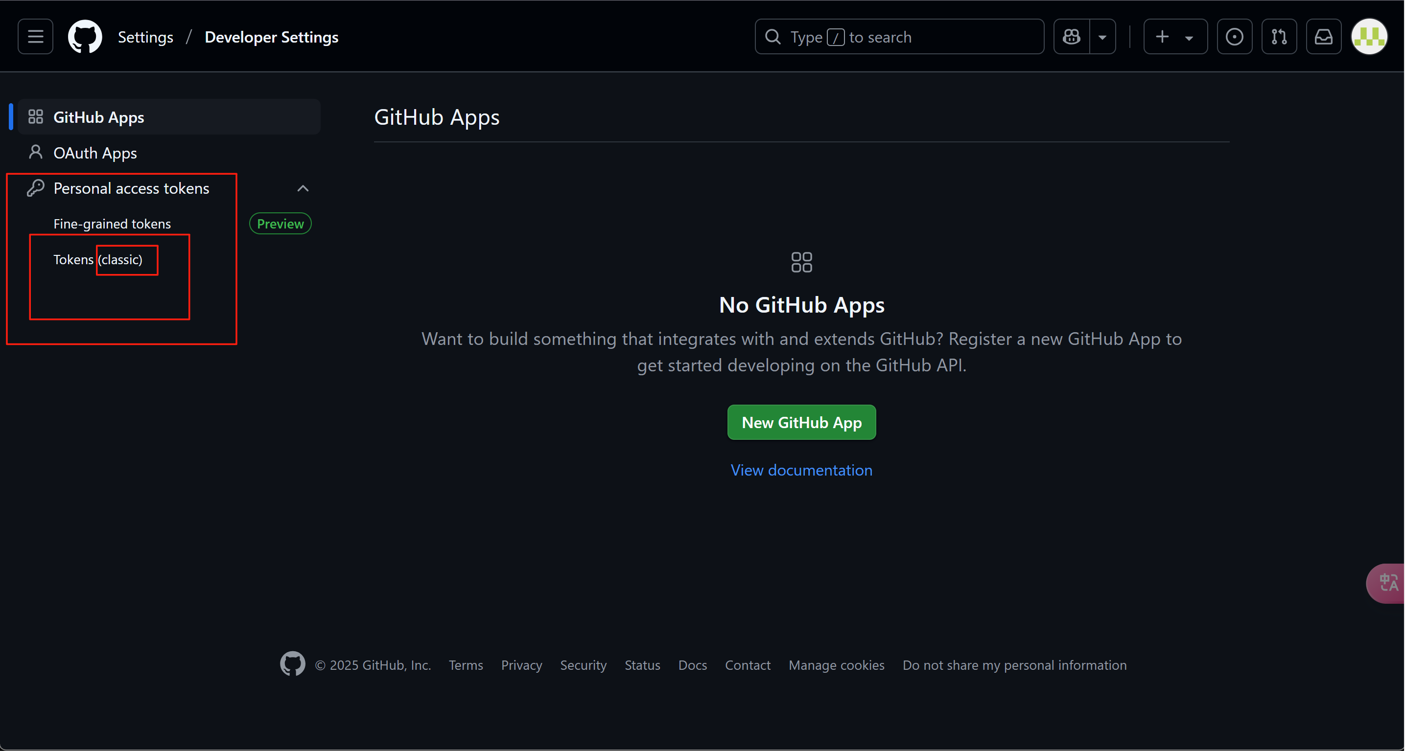Click the Fine-grained tokens Preview badge

click(280, 223)
